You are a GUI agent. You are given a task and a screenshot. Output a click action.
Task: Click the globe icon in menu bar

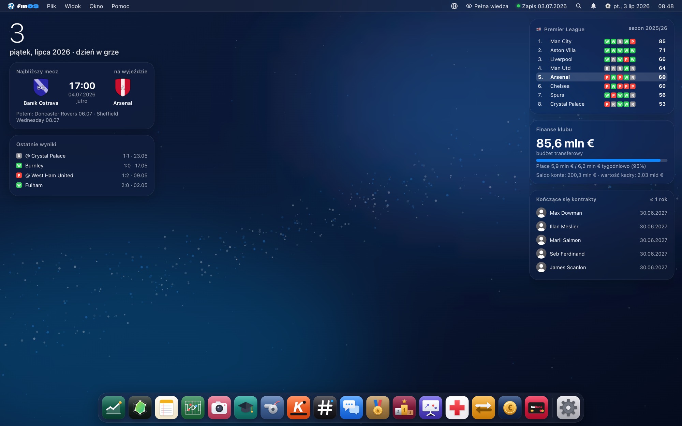pos(454,6)
